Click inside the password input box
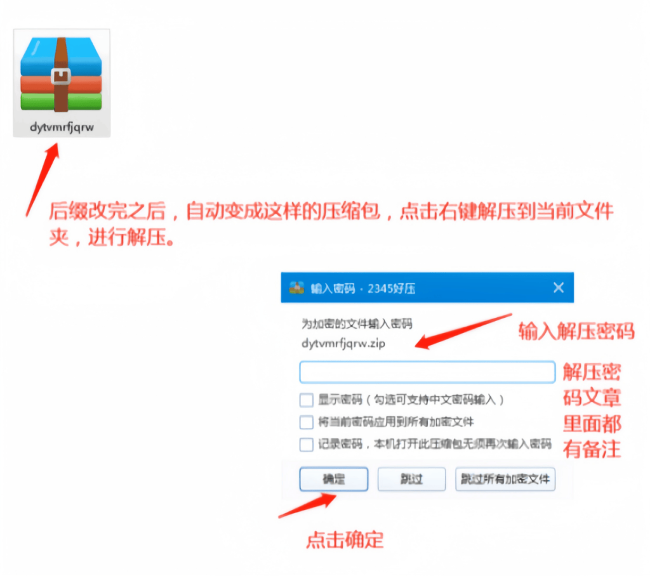 point(427,372)
